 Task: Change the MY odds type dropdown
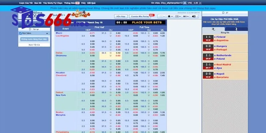tap(186, 16)
